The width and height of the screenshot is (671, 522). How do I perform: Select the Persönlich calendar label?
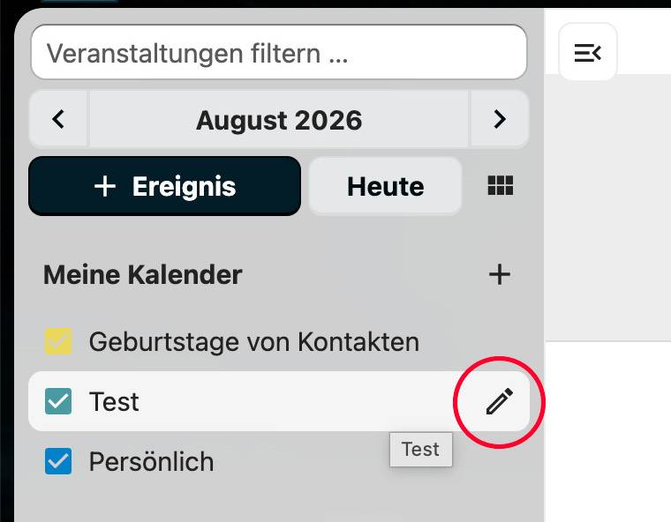pyautogui.click(x=152, y=461)
